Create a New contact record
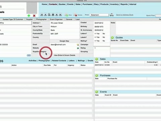This screenshot has width=161, height=121. [x=68, y=15]
